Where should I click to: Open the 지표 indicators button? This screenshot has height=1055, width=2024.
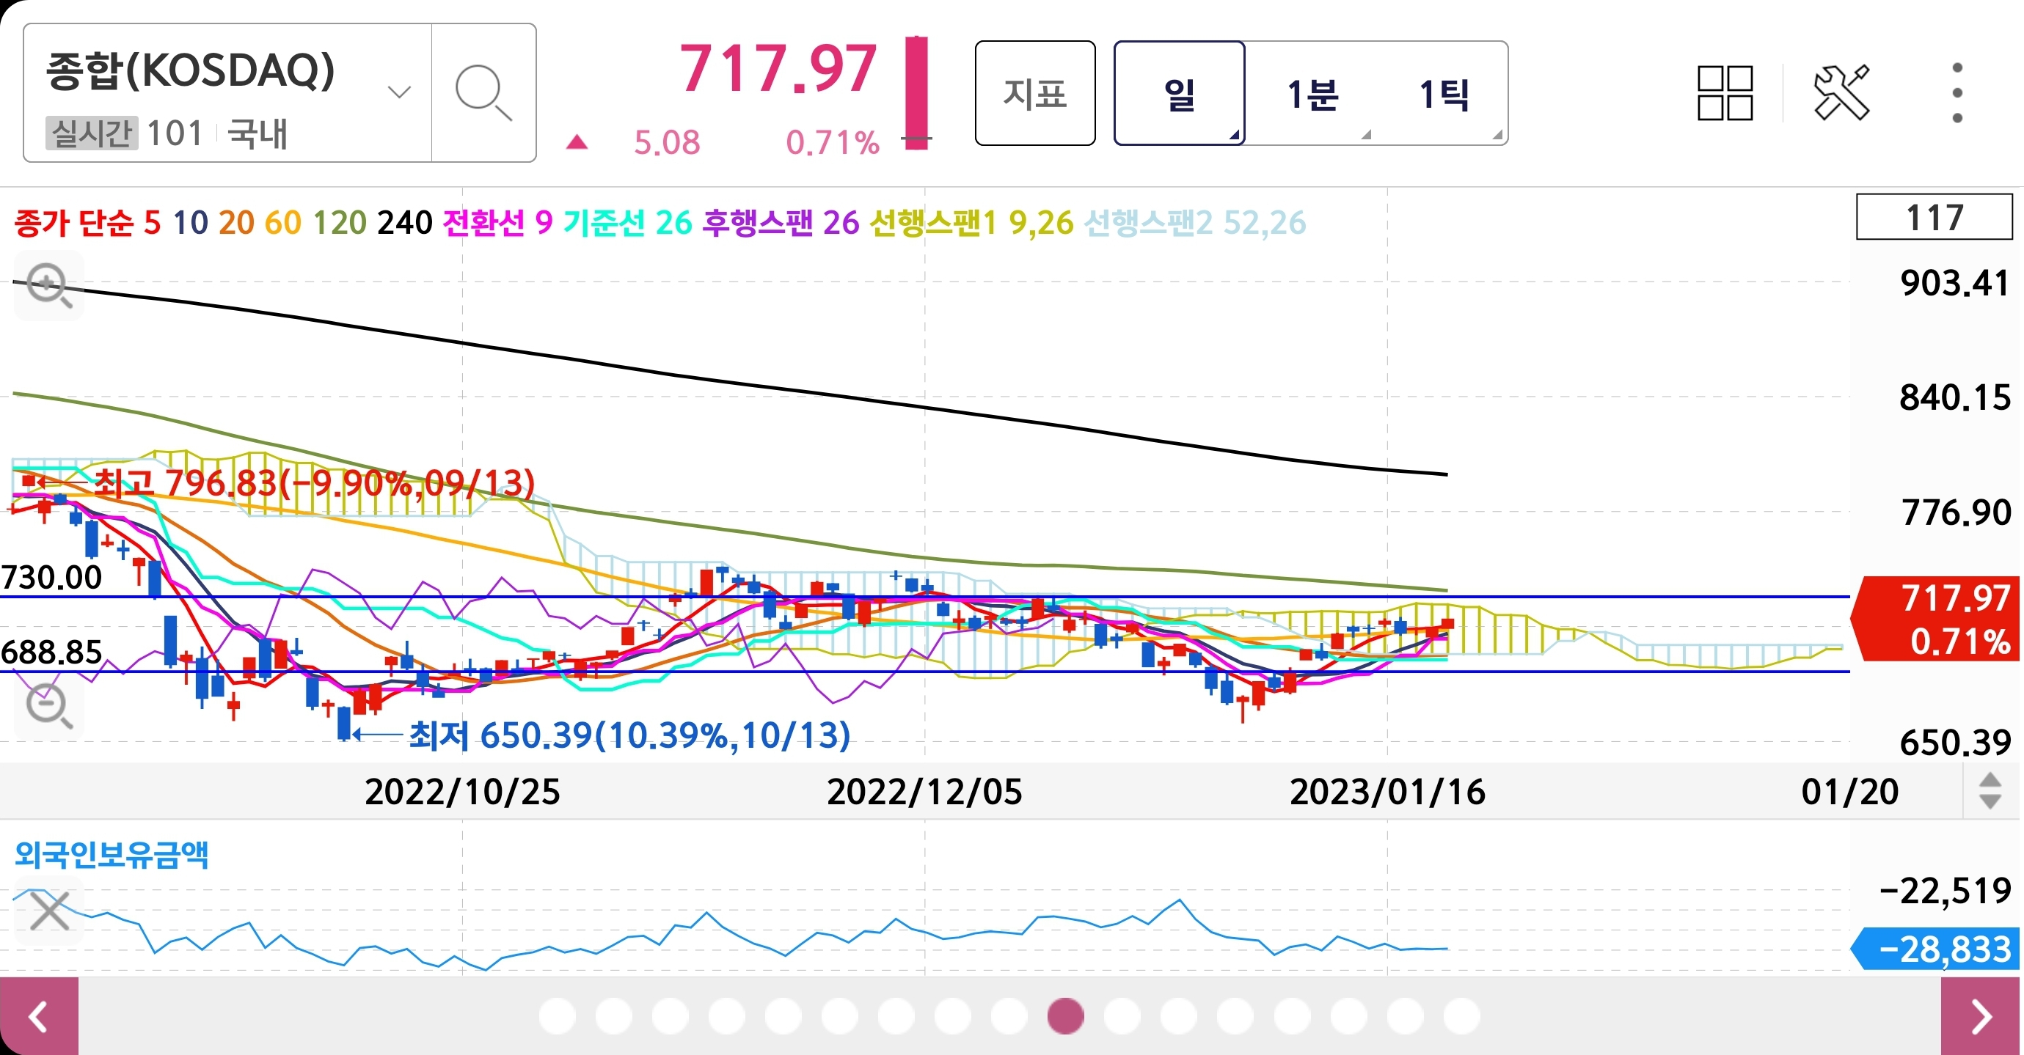click(x=1035, y=94)
